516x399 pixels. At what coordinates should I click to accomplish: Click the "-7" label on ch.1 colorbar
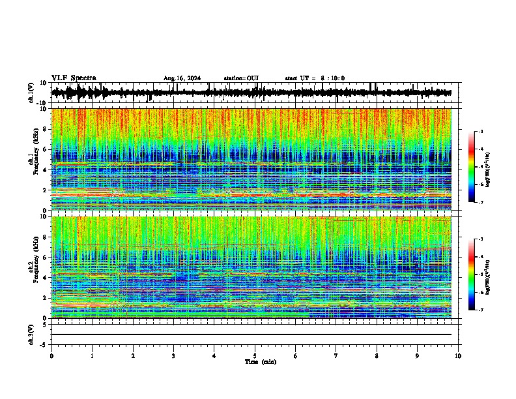(x=481, y=202)
